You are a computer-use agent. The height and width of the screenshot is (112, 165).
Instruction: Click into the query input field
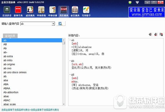36,24
